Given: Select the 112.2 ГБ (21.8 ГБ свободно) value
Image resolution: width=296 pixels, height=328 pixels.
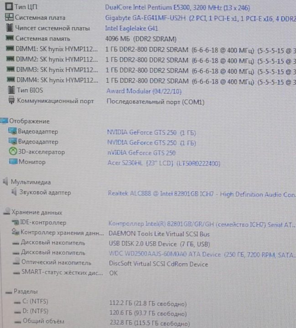Looking at the screenshot, I should [x=148, y=303].
